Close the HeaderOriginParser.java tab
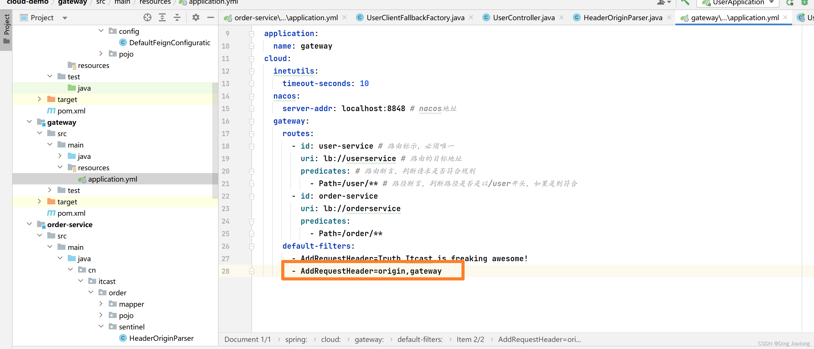 669,18
